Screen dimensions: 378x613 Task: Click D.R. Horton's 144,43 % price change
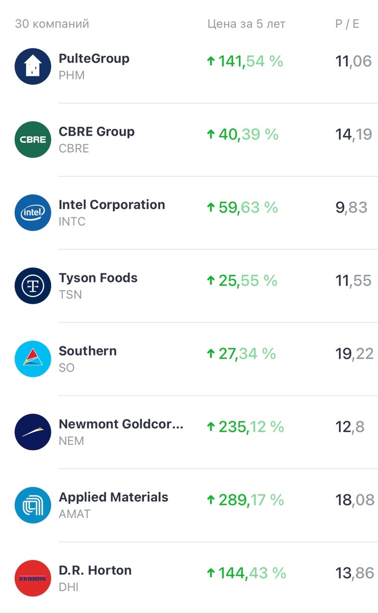(246, 573)
